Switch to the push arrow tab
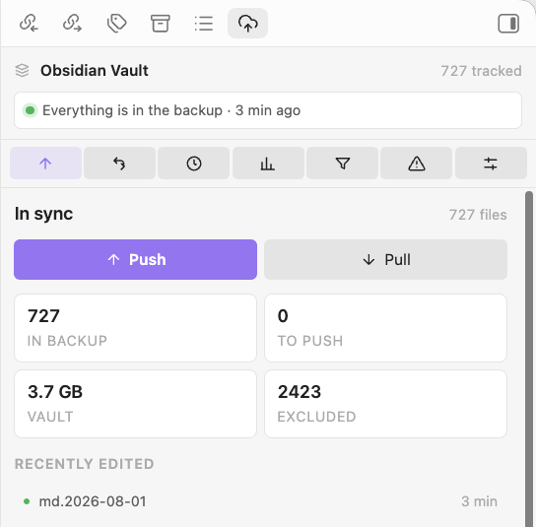536x527 pixels. pyautogui.click(x=45, y=163)
